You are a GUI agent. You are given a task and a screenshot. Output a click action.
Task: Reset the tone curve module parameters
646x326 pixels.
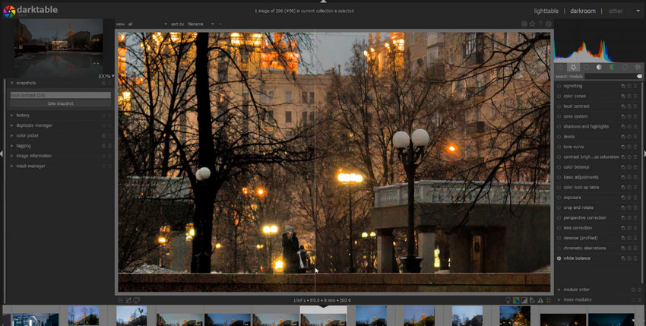pyautogui.click(x=629, y=147)
